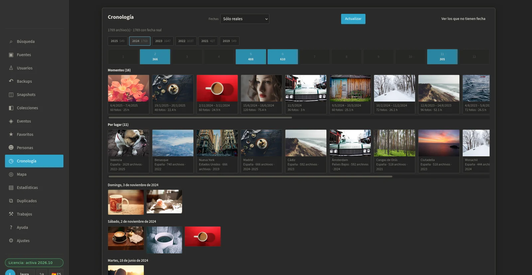Click the 'Licencia: activa 2026.10' badge

tap(34, 263)
